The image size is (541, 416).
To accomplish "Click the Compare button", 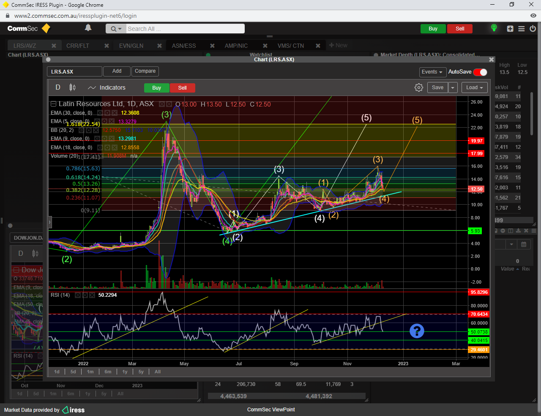I will [x=145, y=71].
